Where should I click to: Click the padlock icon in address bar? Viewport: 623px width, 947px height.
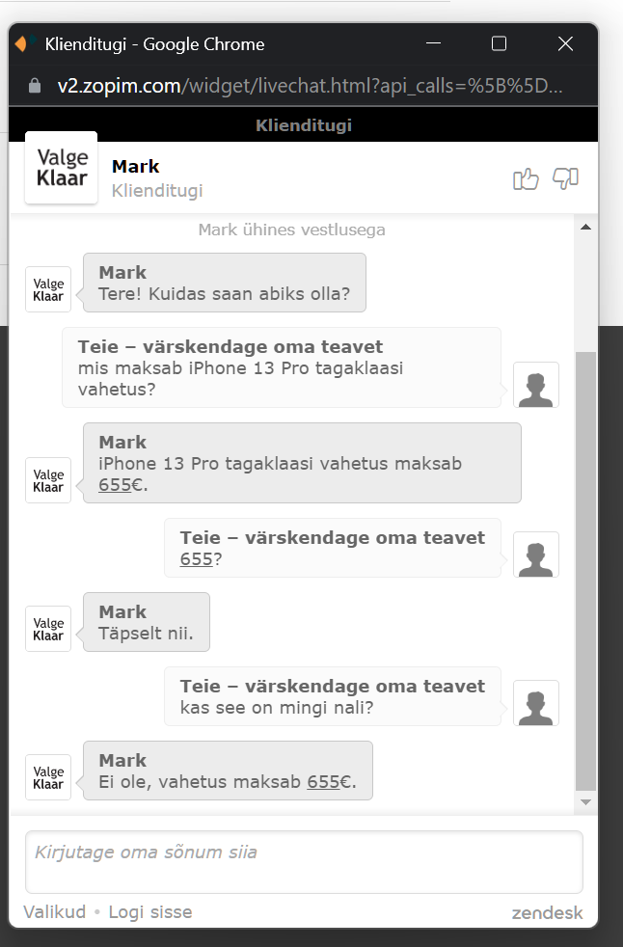click(35, 86)
